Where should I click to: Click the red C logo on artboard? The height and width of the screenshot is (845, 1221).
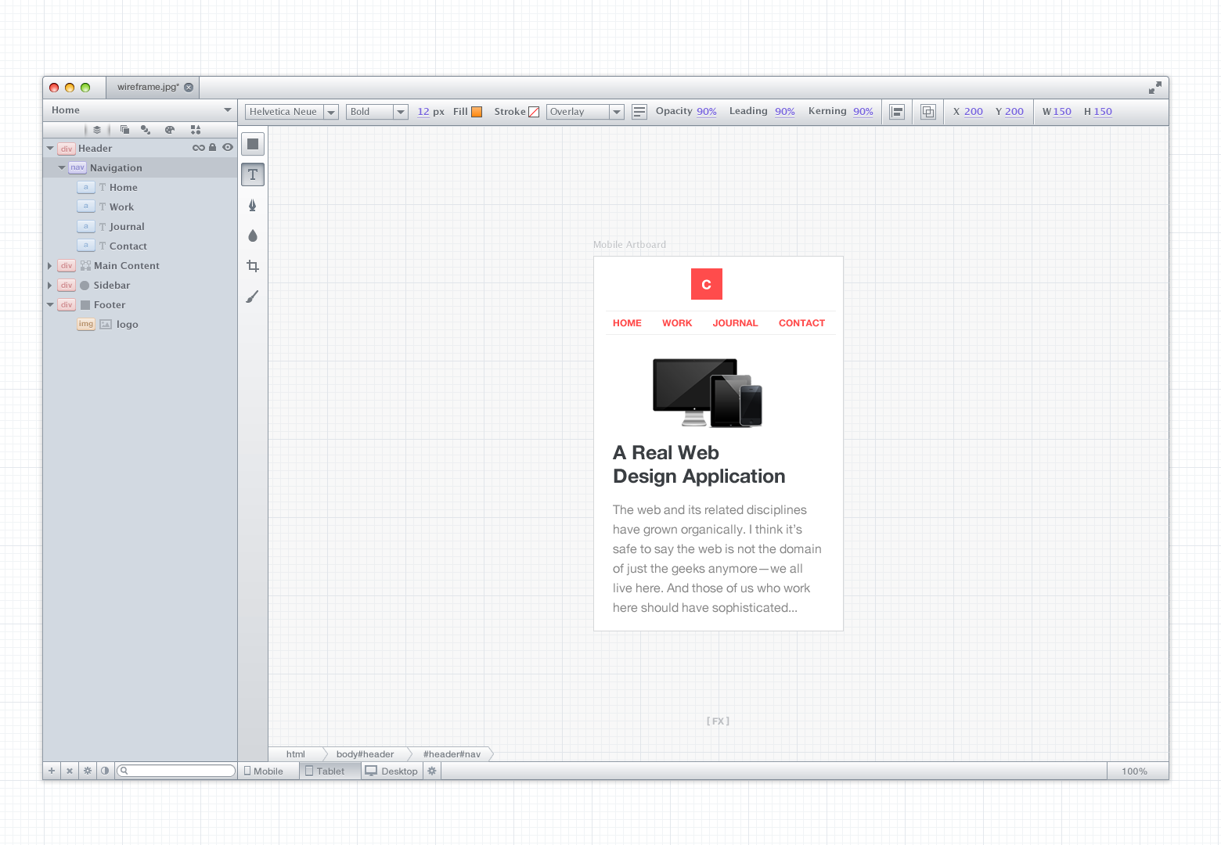(707, 284)
